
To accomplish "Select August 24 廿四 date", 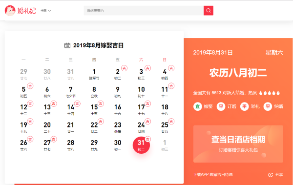I will (141, 127).
